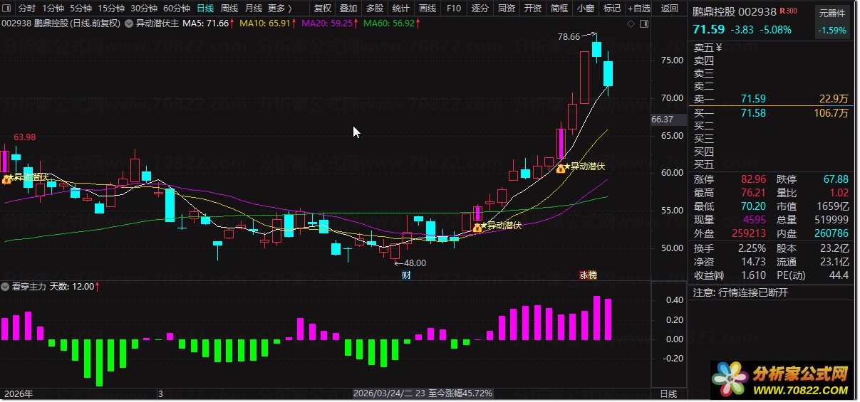The height and width of the screenshot is (402, 860).
Task: Activate the 画线 drawing tools
Action: [428, 9]
